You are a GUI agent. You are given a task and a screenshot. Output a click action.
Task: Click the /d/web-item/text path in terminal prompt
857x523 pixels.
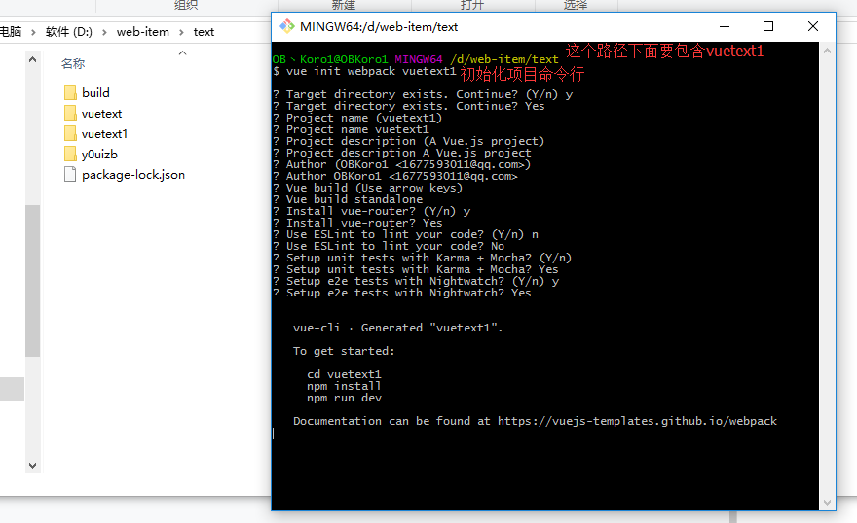point(503,59)
